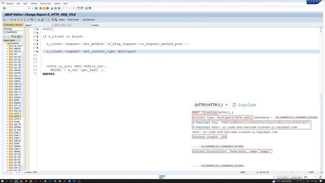Click the report name field Z_HTTP_REQ_FILE

coord(71,25)
